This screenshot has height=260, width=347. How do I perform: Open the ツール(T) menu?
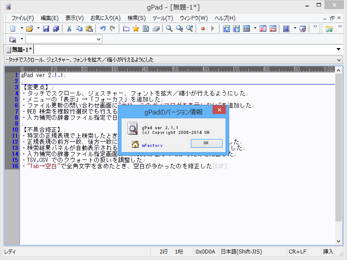(163, 18)
